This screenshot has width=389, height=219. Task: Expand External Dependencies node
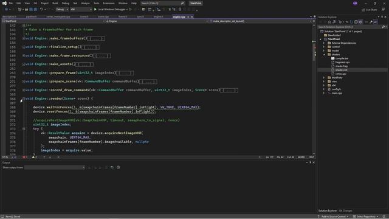coord(323,43)
